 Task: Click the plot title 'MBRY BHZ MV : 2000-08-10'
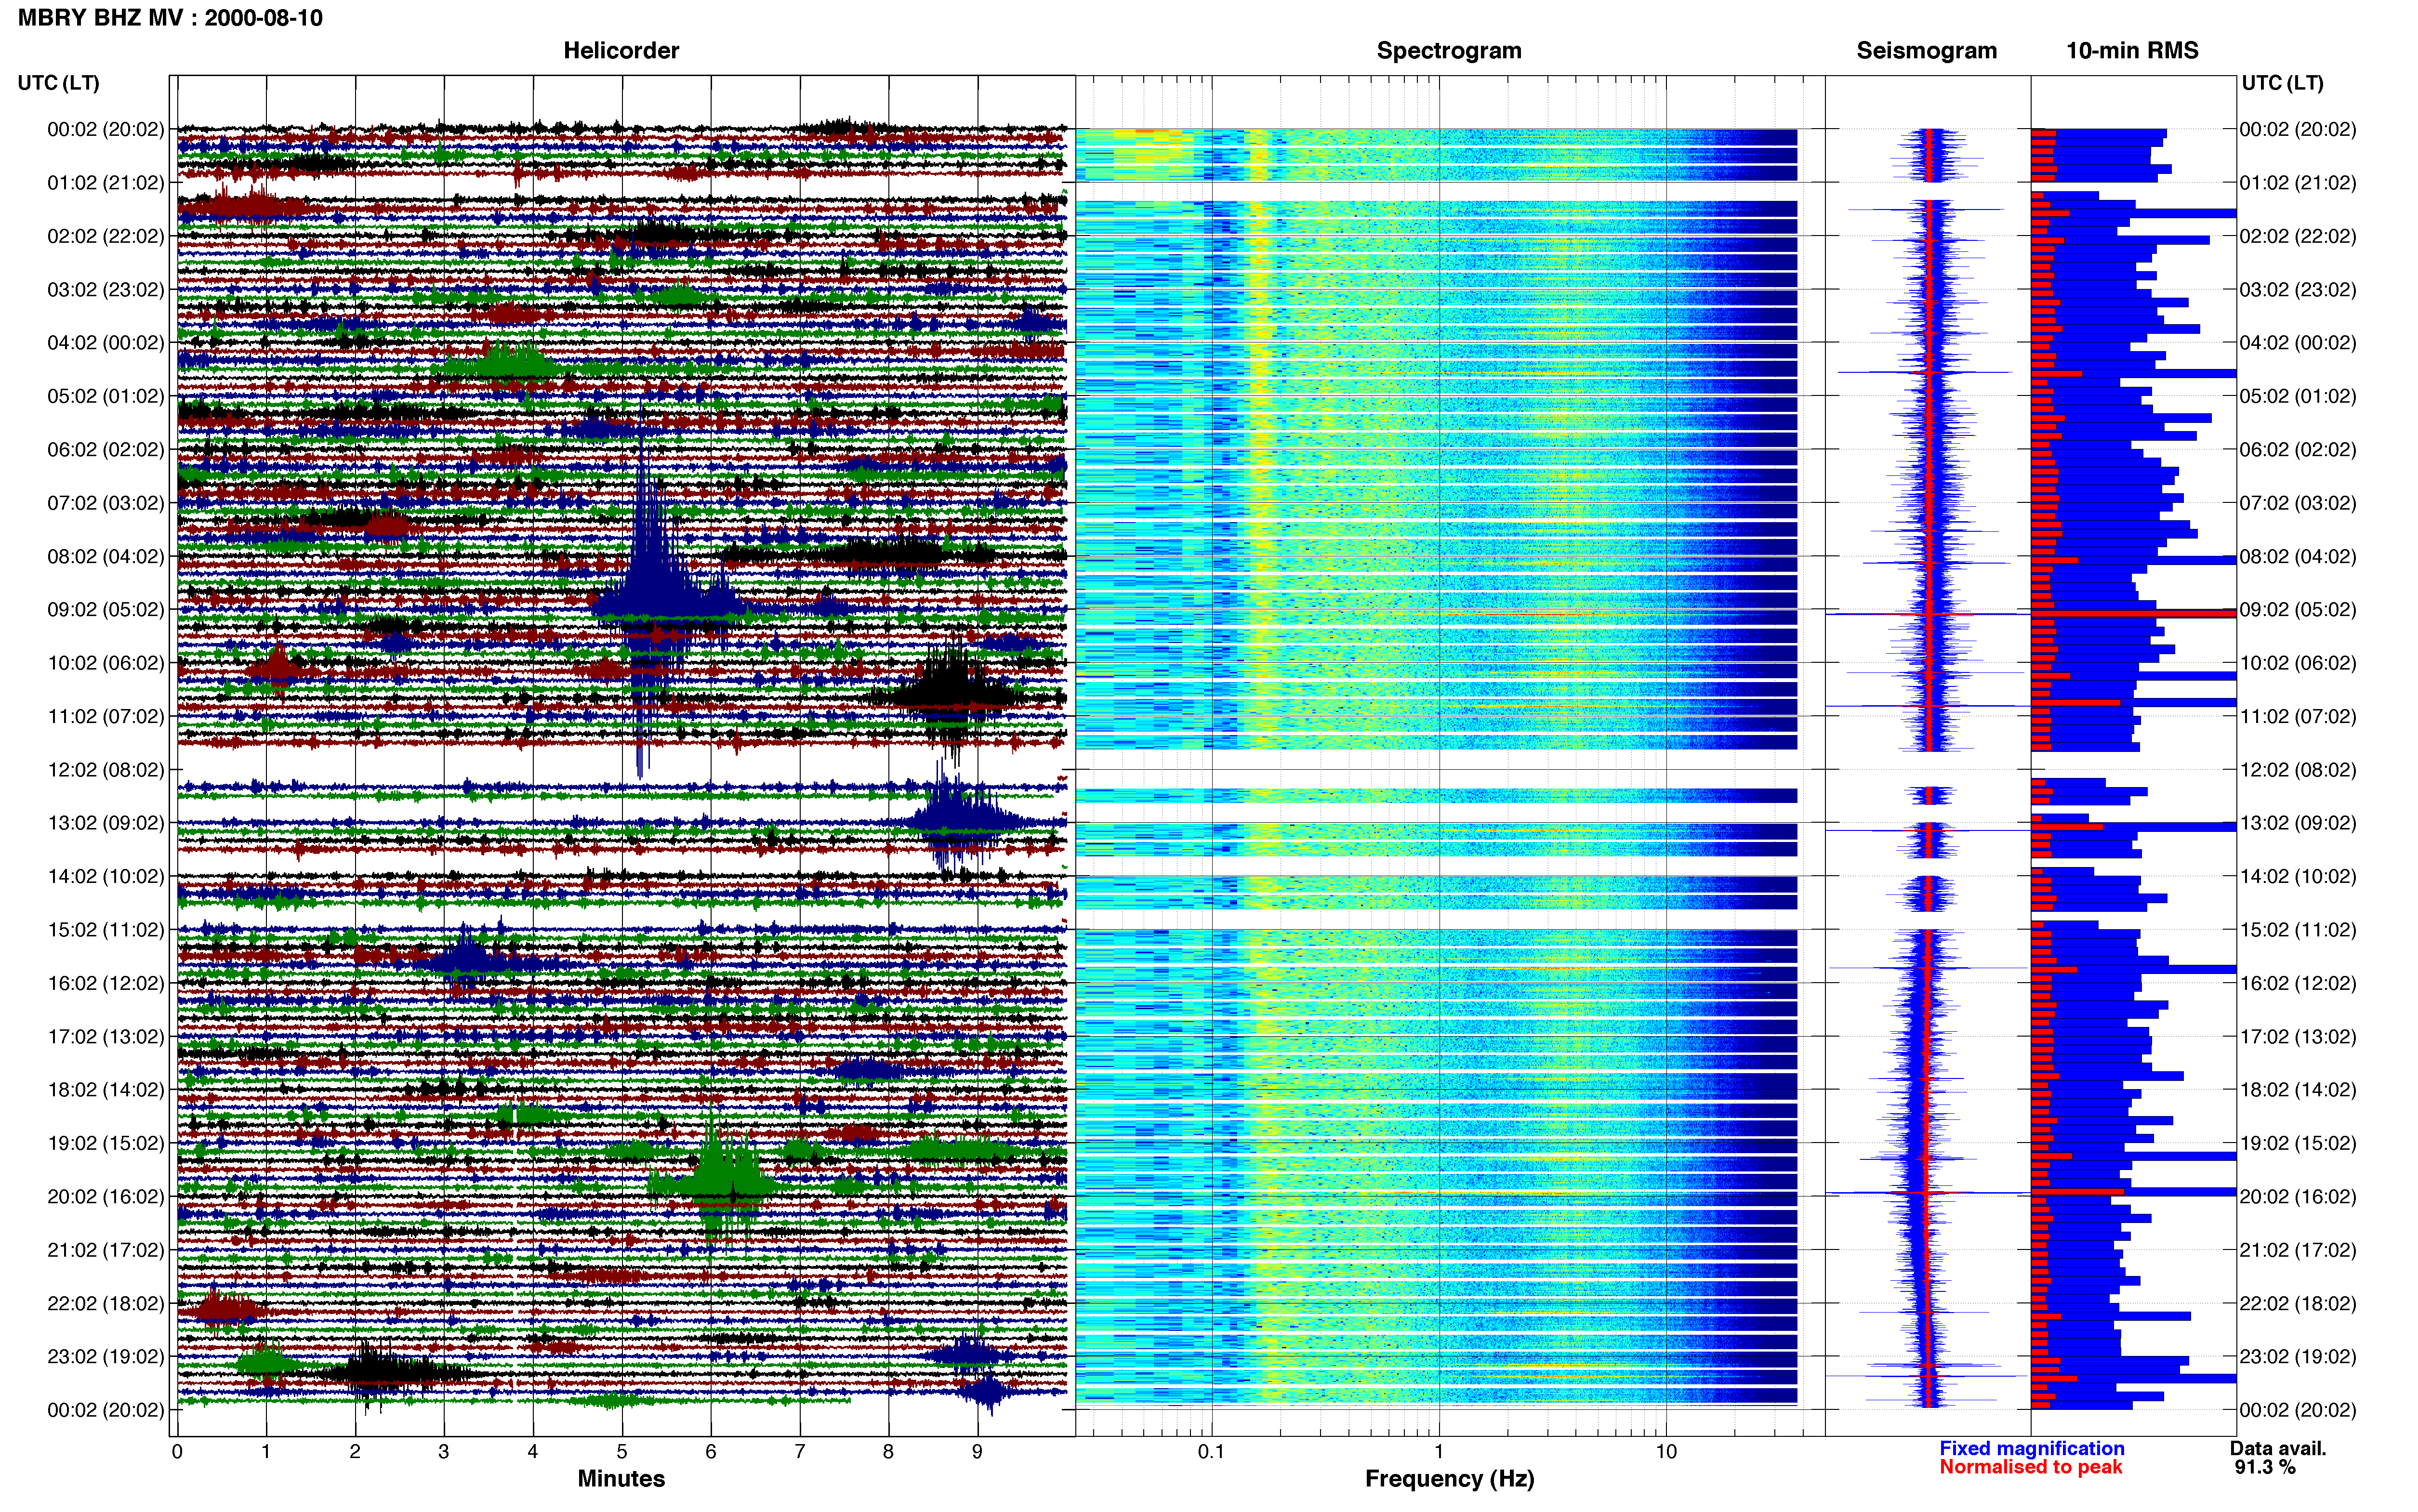[170, 18]
